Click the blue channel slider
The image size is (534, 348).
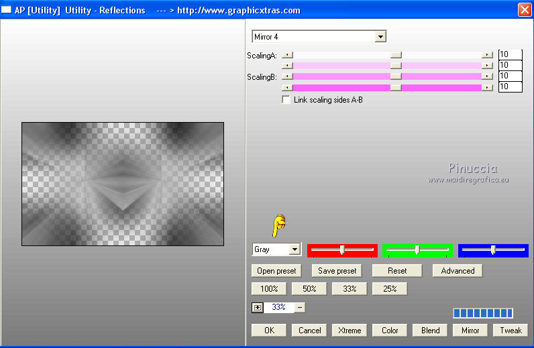pos(493,250)
